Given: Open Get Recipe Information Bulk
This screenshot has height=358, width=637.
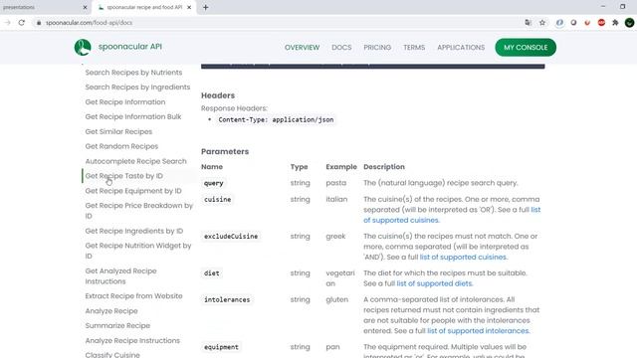Looking at the screenshot, I should pyautogui.click(x=133, y=116).
